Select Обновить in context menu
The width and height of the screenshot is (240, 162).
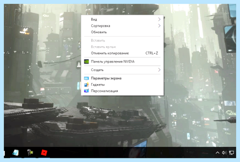click(x=122, y=32)
